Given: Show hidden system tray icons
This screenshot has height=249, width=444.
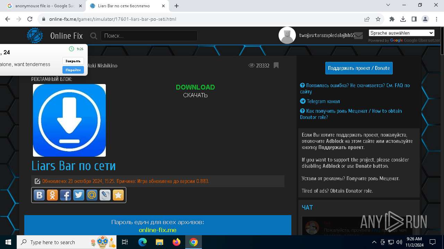Looking at the screenshot, I should [x=374, y=242].
